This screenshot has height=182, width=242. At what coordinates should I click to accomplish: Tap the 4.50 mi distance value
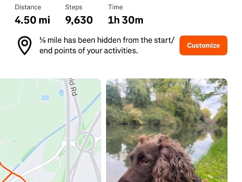click(32, 20)
